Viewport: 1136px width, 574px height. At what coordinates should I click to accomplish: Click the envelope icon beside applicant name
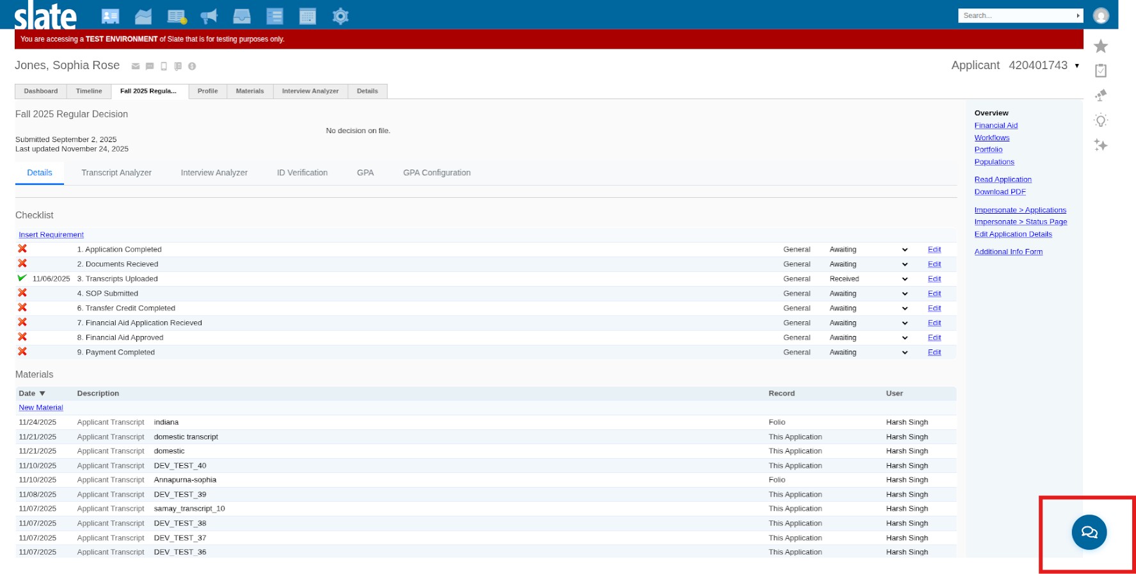(136, 67)
